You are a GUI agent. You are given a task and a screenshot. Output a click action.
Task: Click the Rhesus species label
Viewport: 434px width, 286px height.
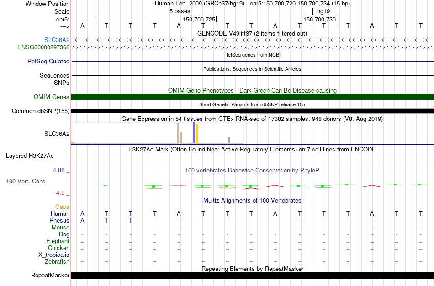[59, 220]
